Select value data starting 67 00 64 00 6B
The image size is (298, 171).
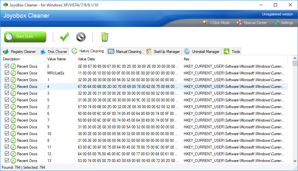128,87
